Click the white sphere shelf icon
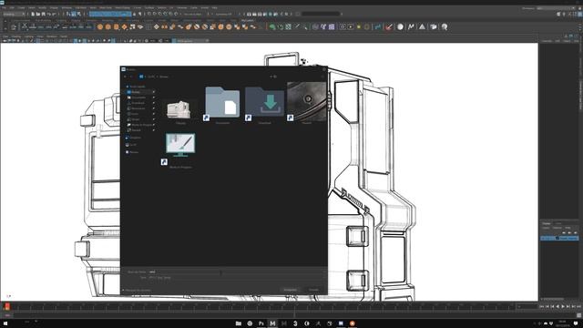This screenshot has width=583, height=328. click(x=400, y=26)
